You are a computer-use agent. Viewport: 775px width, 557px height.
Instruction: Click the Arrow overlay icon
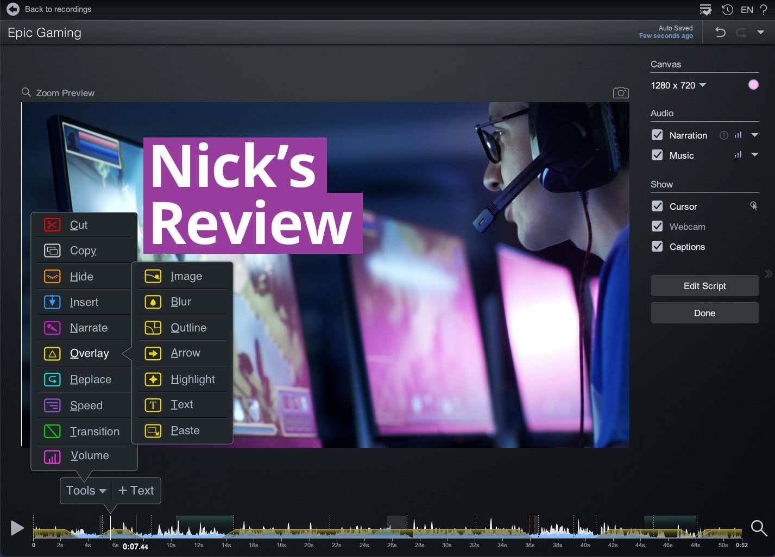point(153,353)
